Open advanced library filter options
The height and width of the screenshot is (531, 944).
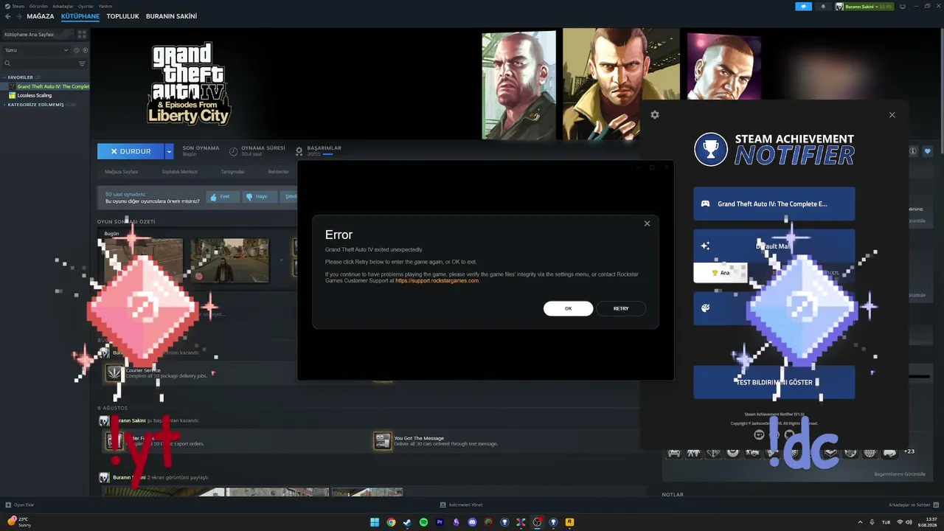[x=82, y=63]
